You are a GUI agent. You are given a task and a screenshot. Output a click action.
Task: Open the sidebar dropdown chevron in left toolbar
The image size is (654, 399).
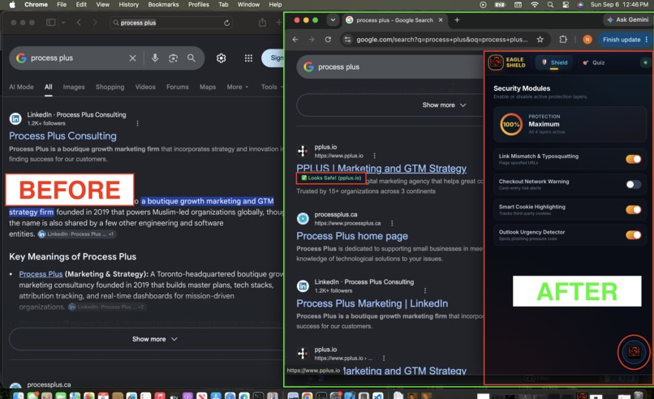[63, 23]
